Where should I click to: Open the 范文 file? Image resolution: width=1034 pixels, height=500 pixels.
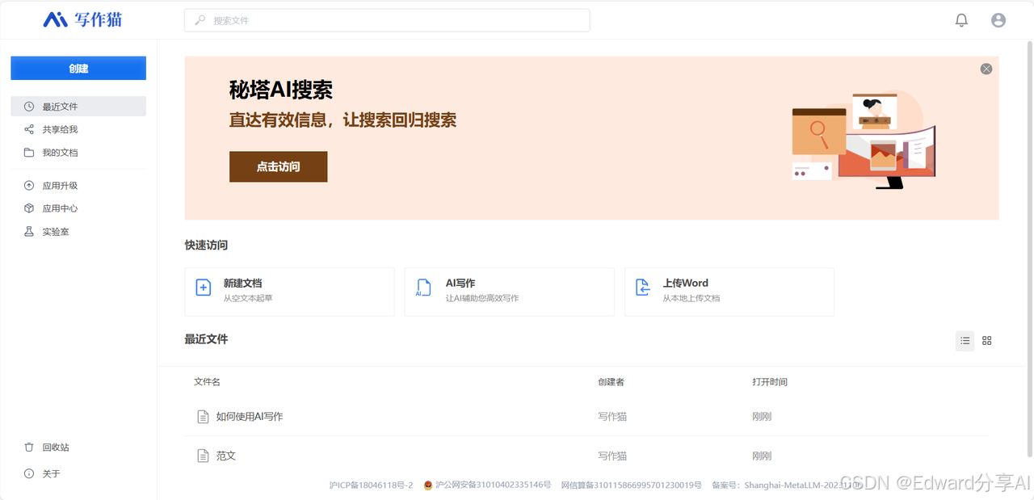click(226, 456)
